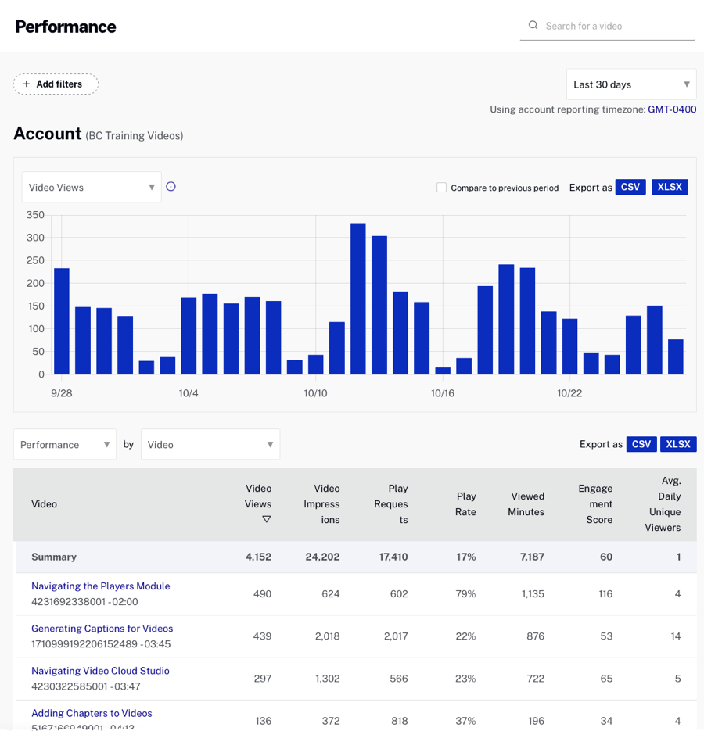The height and width of the screenshot is (731, 704).
Task: Export the chart as CSV
Action: 630,187
